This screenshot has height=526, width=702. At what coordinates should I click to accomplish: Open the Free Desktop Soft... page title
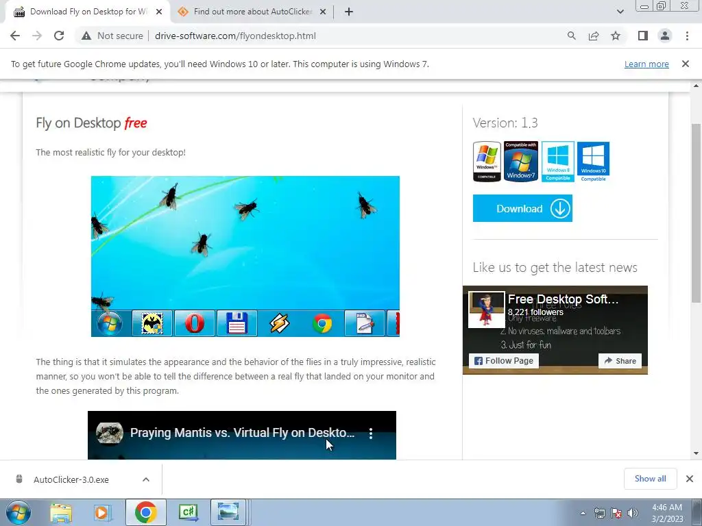pyautogui.click(x=563, y=299)
